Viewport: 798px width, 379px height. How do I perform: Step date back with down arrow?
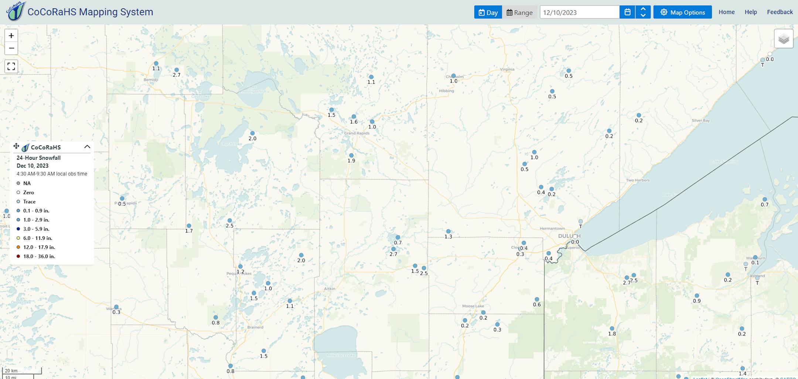643,15
